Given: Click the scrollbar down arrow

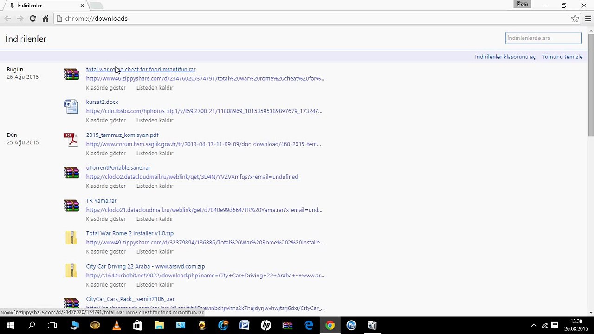Looking at the screenshot, I should point(591,313).
